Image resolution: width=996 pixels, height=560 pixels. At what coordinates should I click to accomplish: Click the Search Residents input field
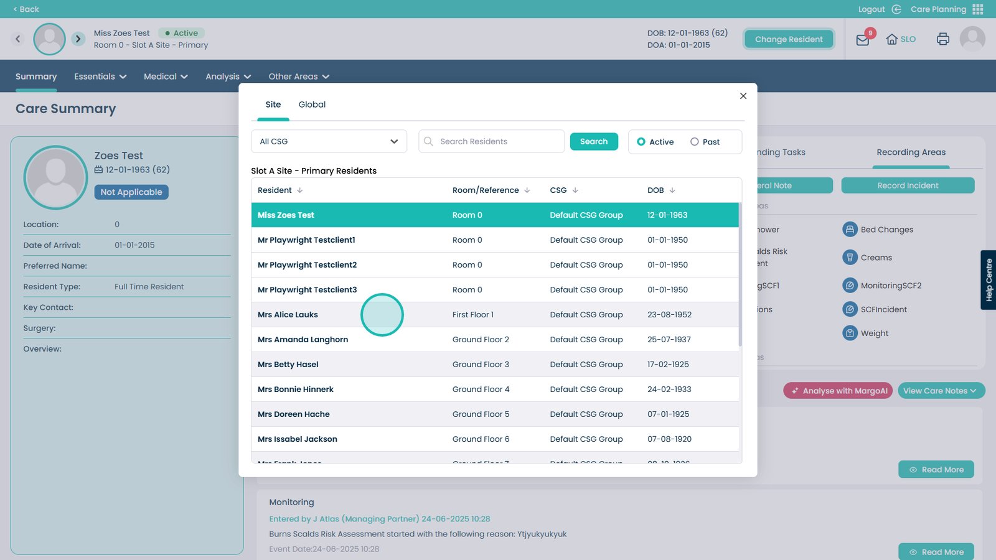[x=498, y=141]
